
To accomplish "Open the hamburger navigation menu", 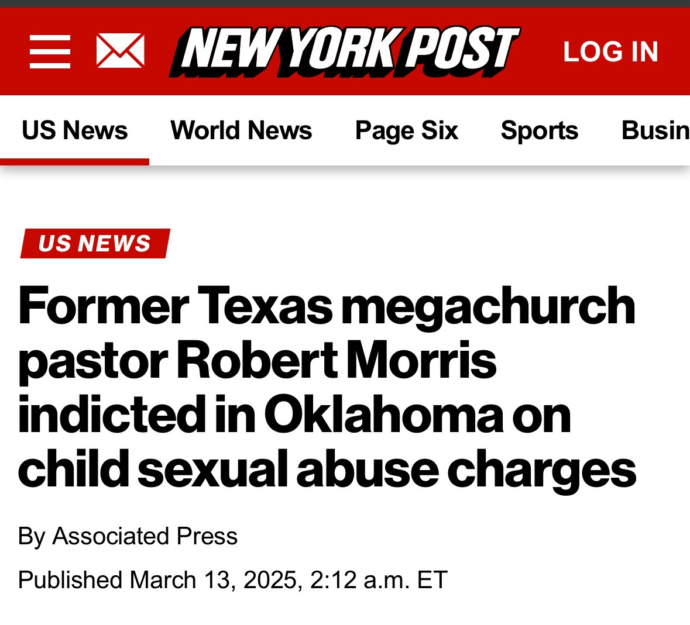I will pos(50,51).
